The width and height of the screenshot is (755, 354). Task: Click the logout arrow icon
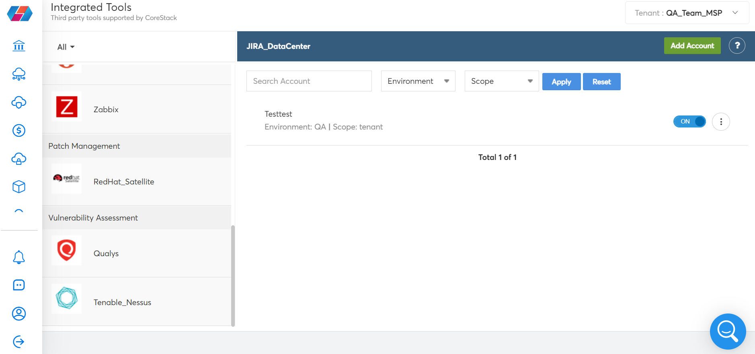tap(19, 342)
